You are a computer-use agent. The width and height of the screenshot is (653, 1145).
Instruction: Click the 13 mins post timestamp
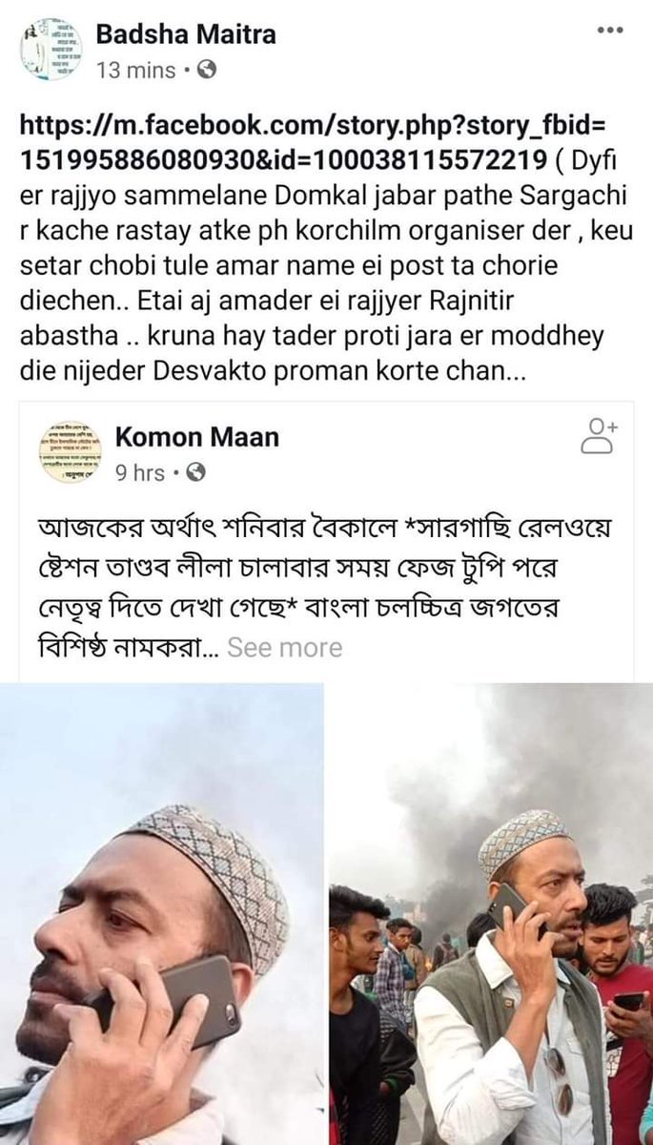136,70
